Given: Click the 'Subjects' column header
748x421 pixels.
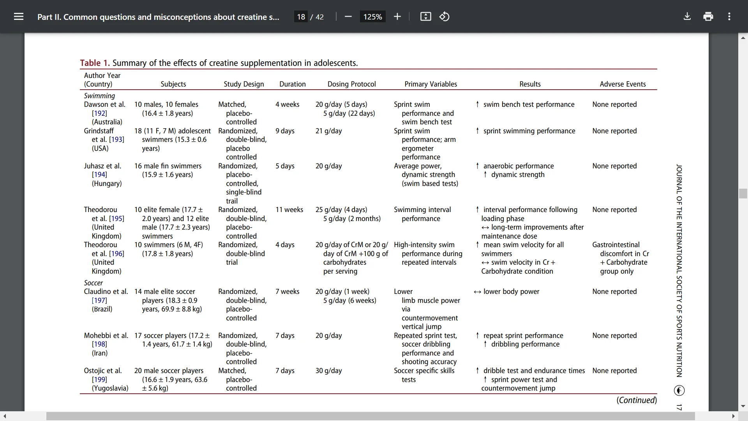Looking at the screenshot, I should coord(173,84).
